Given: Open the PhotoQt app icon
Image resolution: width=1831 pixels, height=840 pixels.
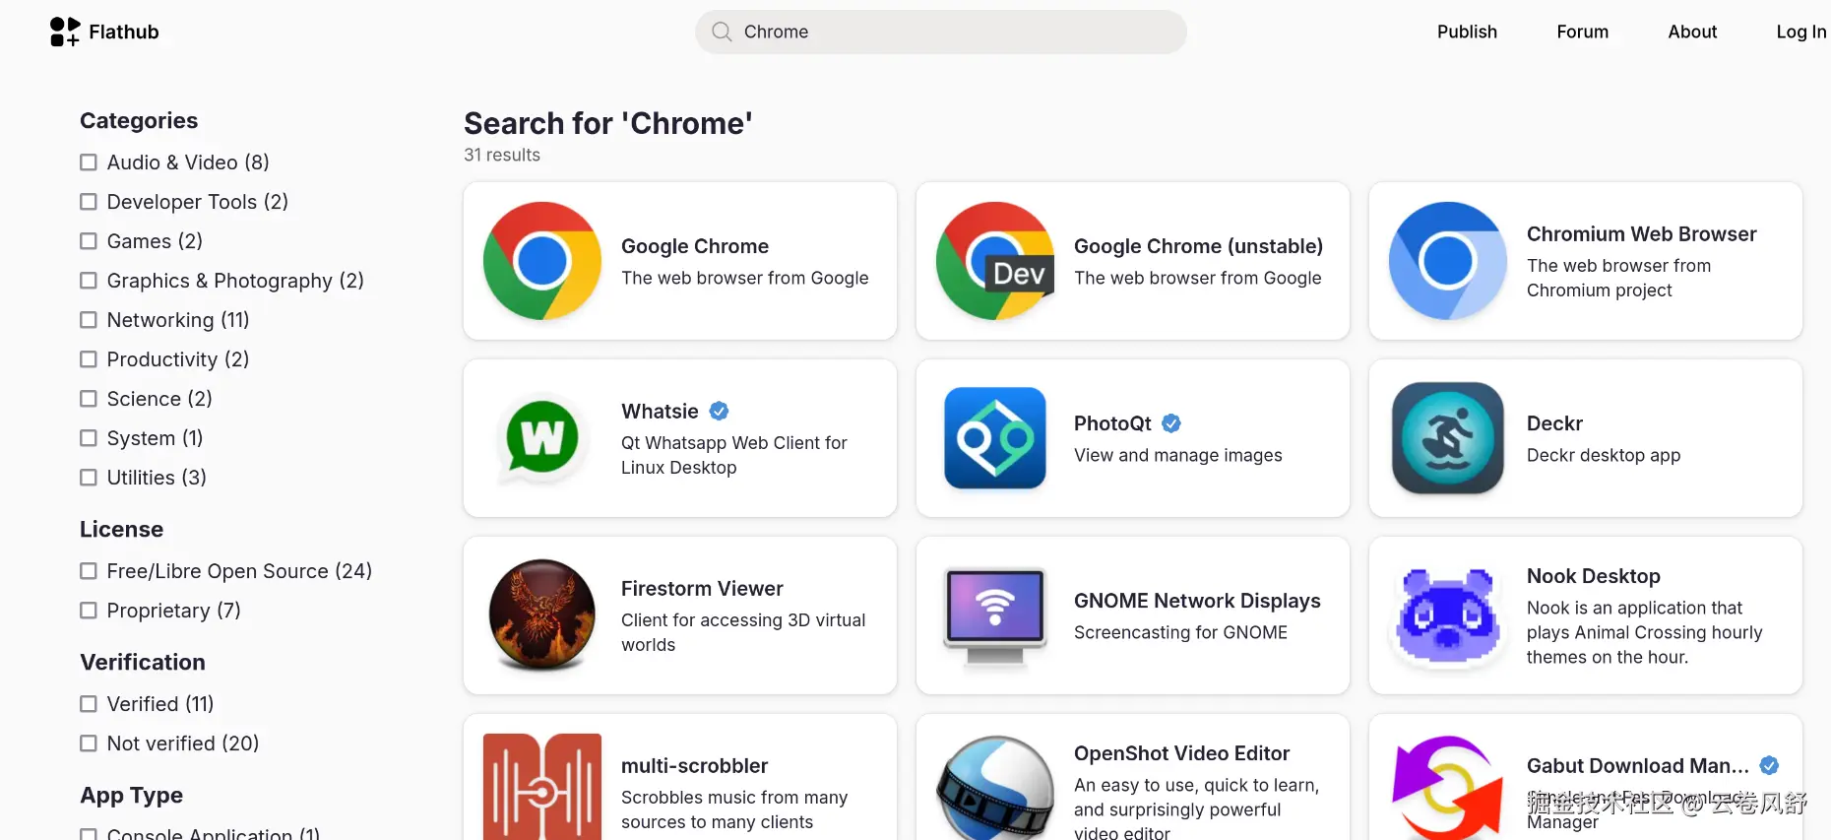Looking at the screenshot, I should (995, 438).
